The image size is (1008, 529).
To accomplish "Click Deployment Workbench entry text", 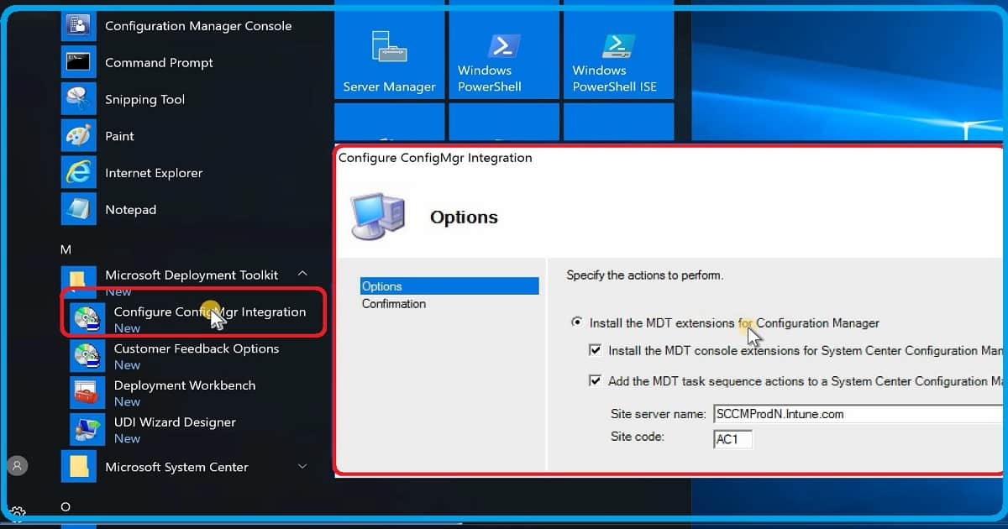I will [x=185, y=385].
